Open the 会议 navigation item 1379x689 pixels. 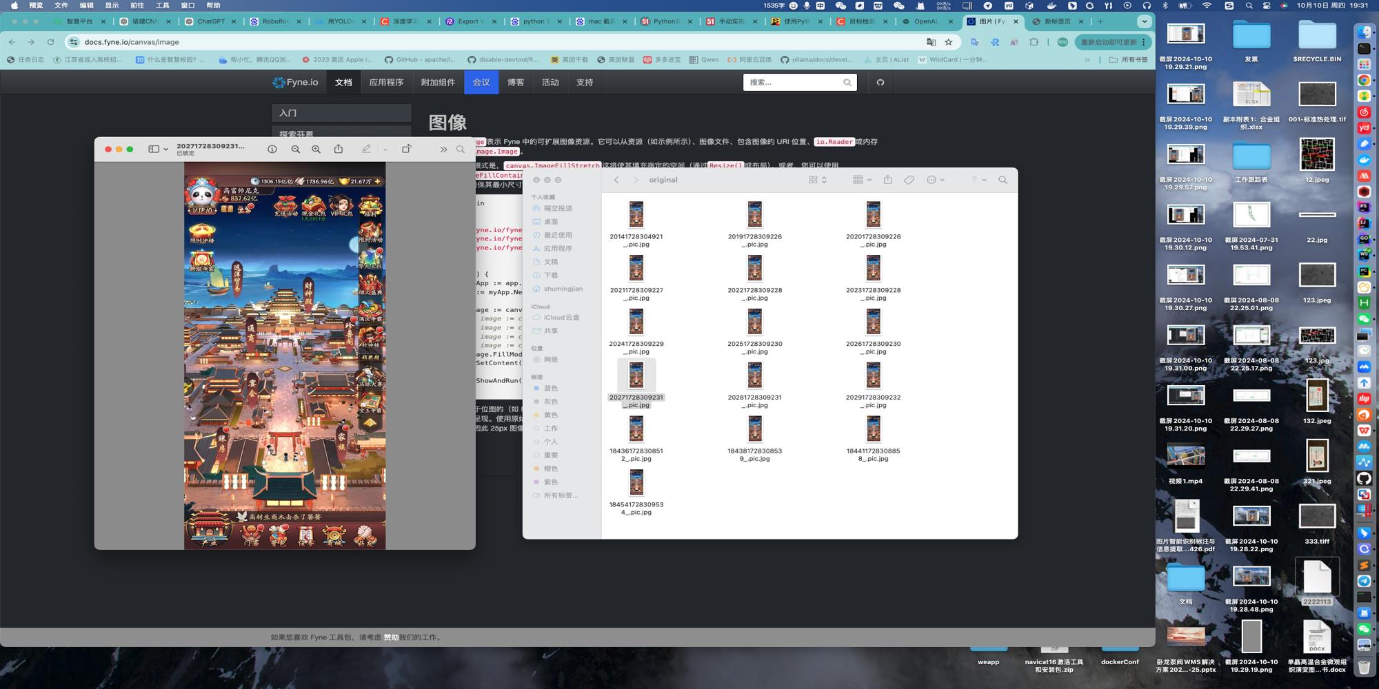point(481,83)
